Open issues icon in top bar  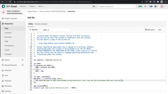(x=140, y=6)
